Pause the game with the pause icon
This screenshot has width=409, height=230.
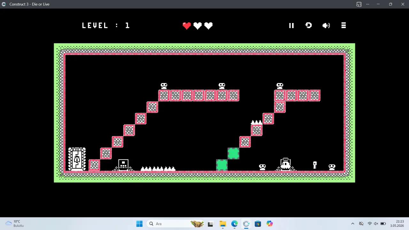coord(291,26)
